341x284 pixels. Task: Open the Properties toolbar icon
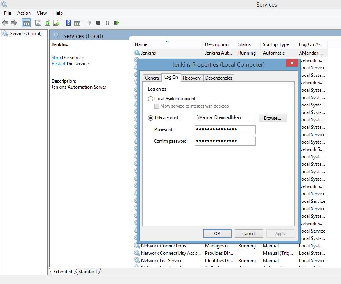38,23
